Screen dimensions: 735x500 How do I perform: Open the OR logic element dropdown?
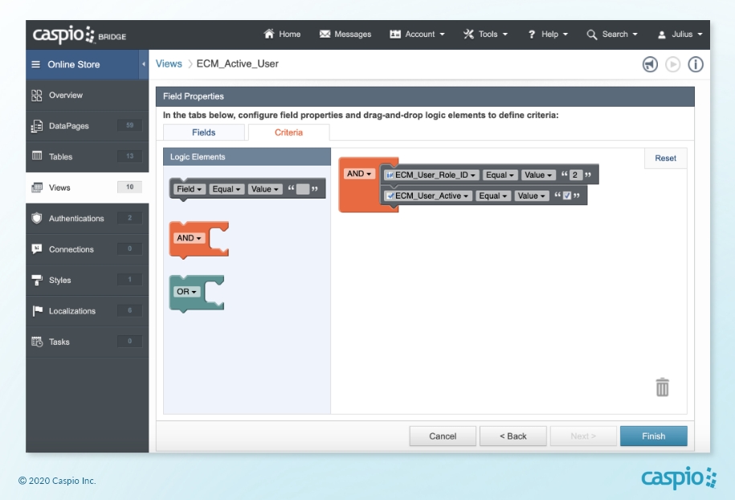pyautogui.click(x=186, y=292)
